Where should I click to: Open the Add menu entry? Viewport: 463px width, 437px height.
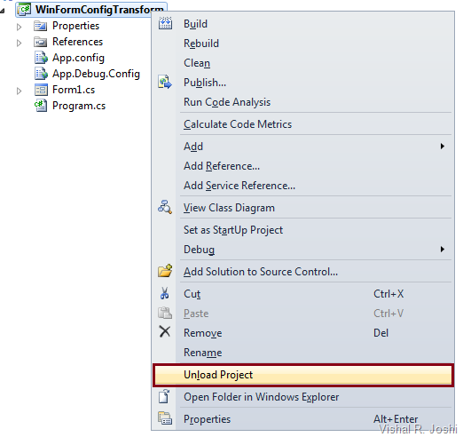click(303, 147)
